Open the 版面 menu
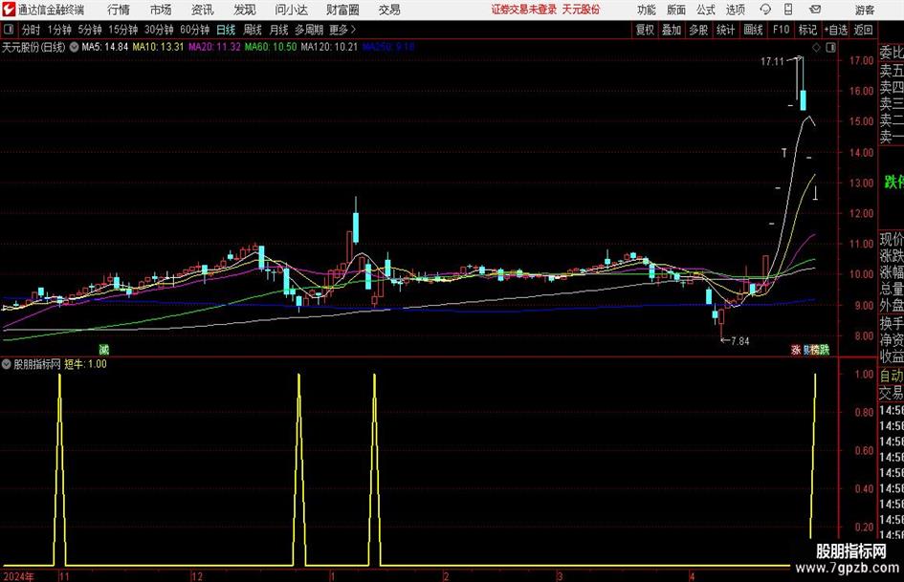Screen dimensions: 904x582 (676, 10)
